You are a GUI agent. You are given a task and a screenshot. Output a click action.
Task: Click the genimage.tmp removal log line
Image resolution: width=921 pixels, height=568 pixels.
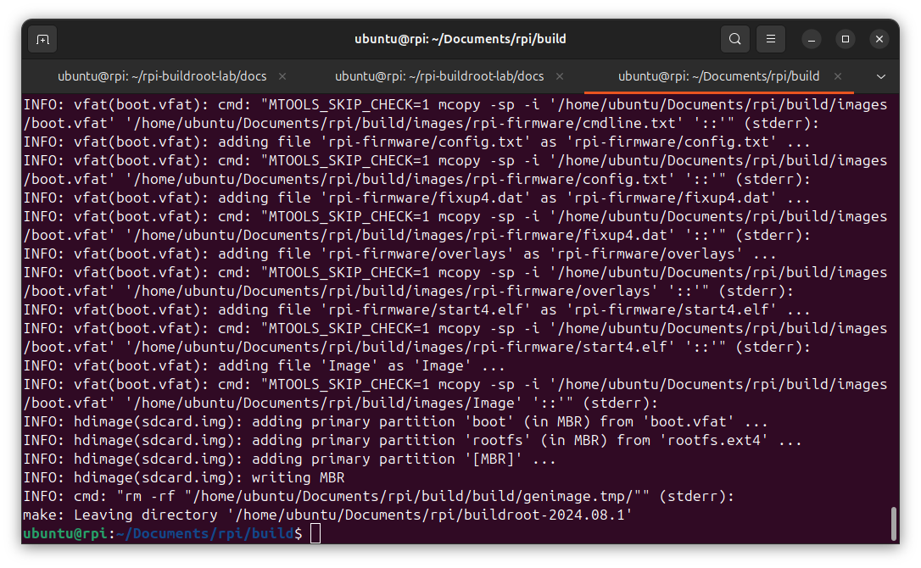click(382, 496)
